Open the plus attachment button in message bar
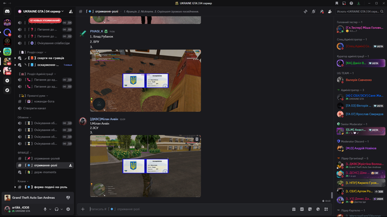Viewport: 387px width, 217px height. pyautogui.click(x=83, y=209)
